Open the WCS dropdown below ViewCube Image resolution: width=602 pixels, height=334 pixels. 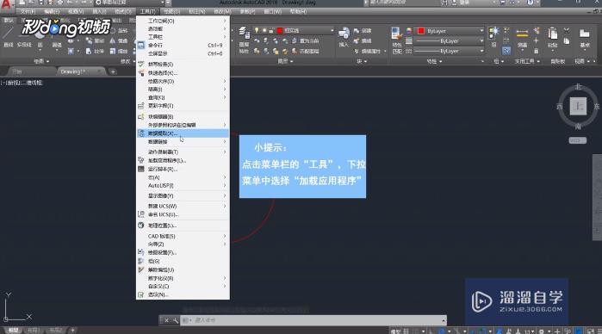(x=577, y=140)
